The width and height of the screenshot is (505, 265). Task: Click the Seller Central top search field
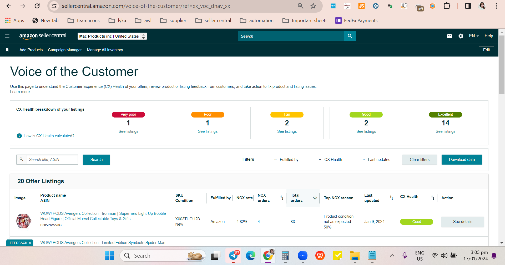coord(291,36)
